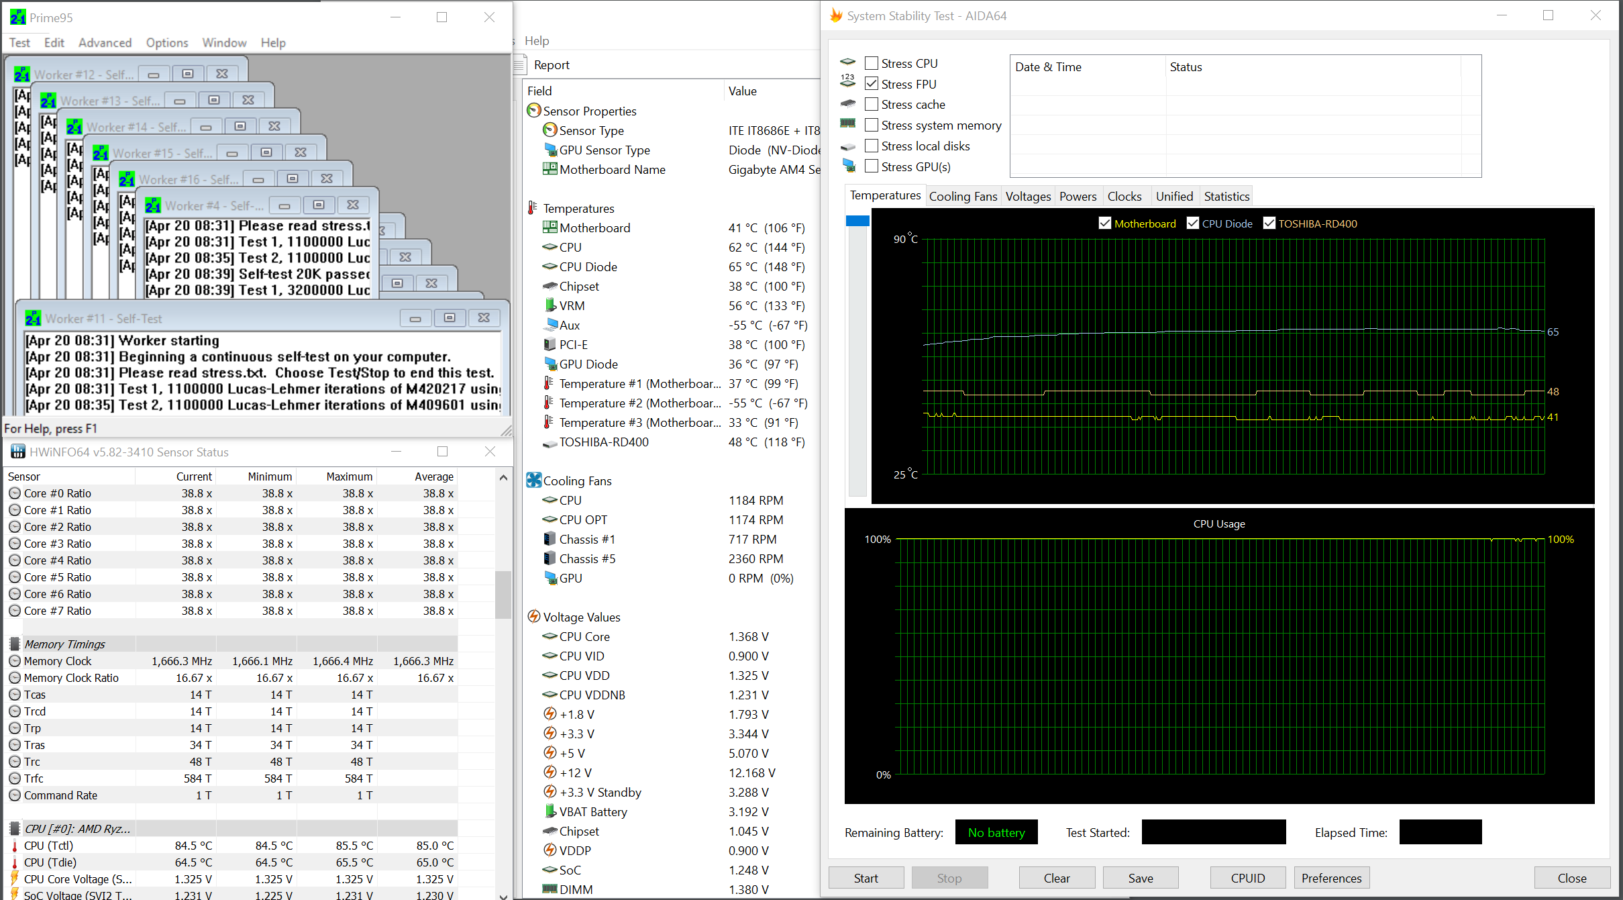Switch to the Cooling Fans tab
1623x900 pixels.
[963, 196]
